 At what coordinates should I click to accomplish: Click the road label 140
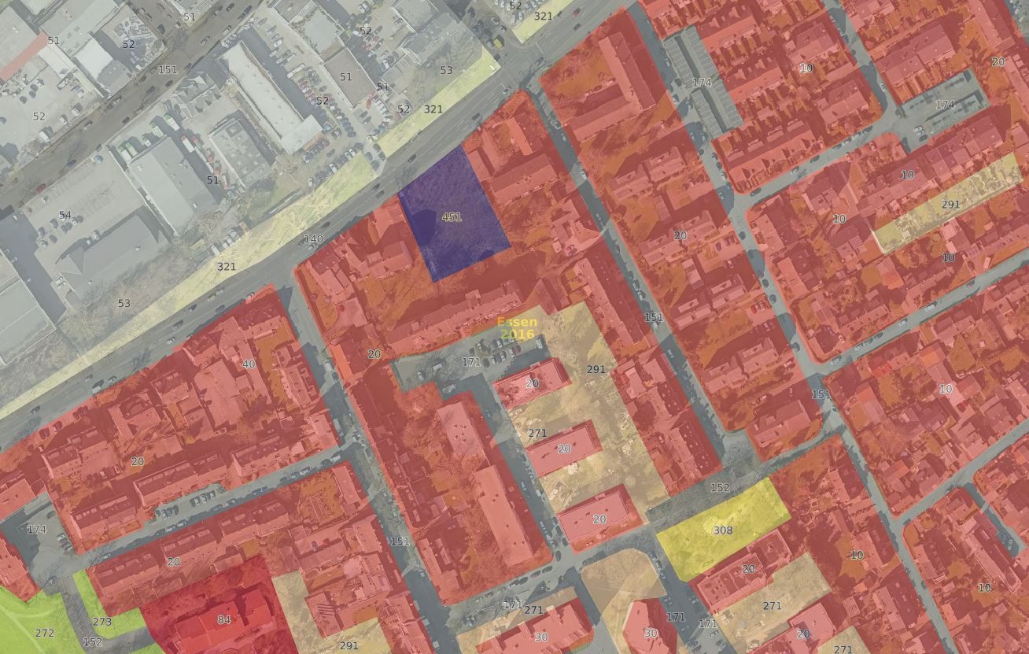point(313,239)
